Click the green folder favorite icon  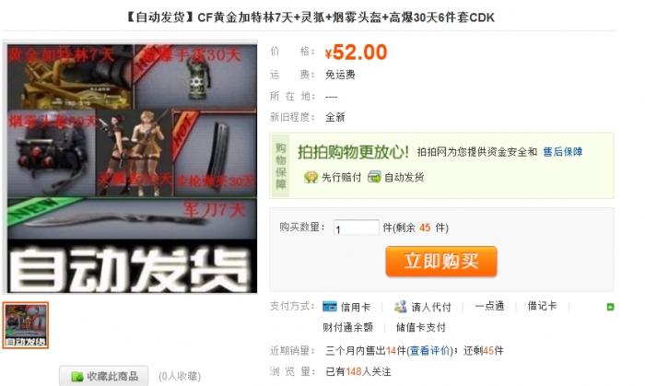tap(77, 376)
